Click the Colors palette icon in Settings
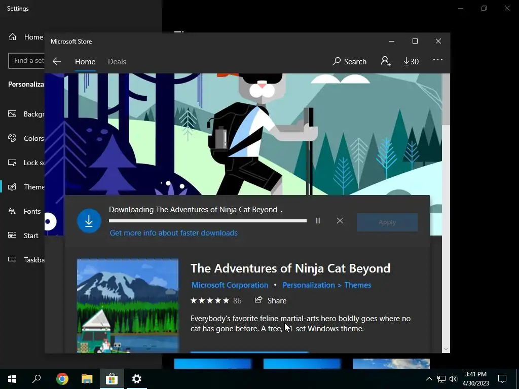519x389 pixels. [12, 138]
